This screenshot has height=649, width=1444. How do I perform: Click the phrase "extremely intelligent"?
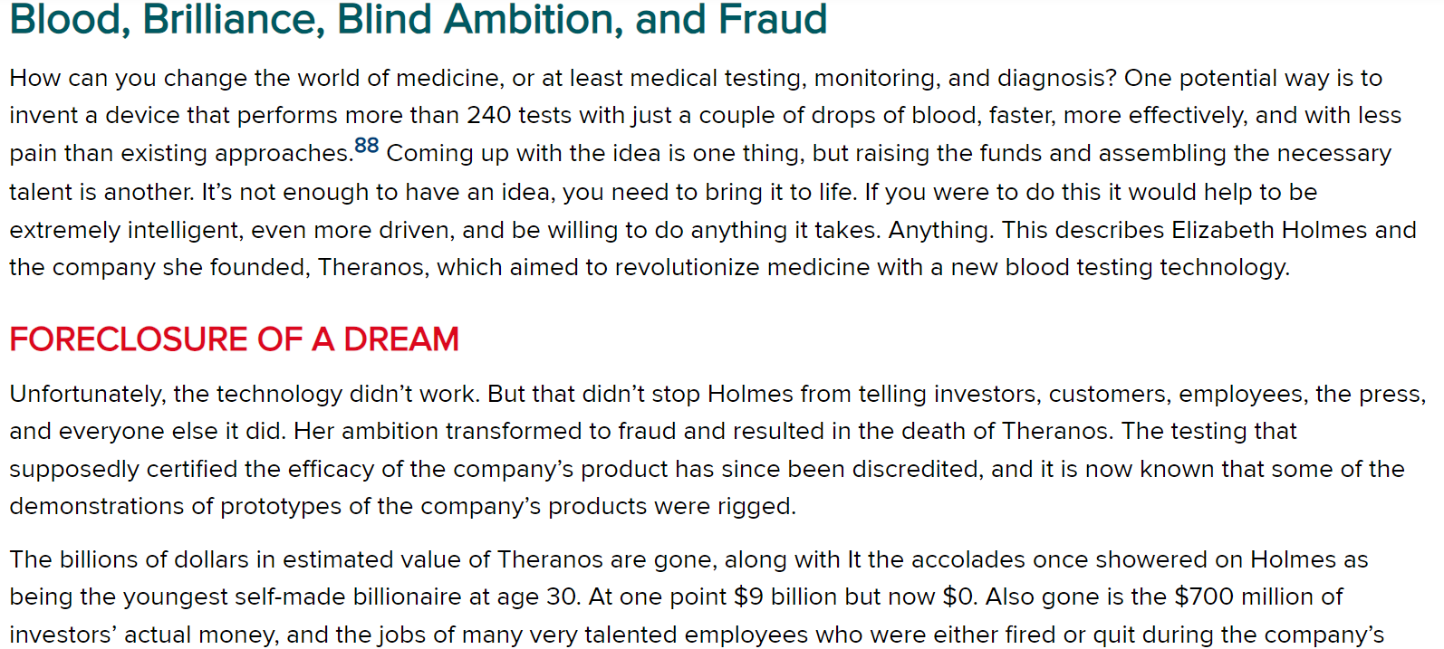tap(126, 230)
